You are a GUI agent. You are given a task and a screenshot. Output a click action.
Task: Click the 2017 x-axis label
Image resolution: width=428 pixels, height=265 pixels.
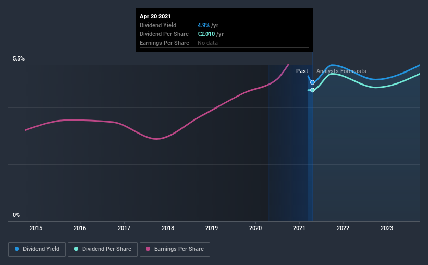pyautogui.click(x=124, y=228)
